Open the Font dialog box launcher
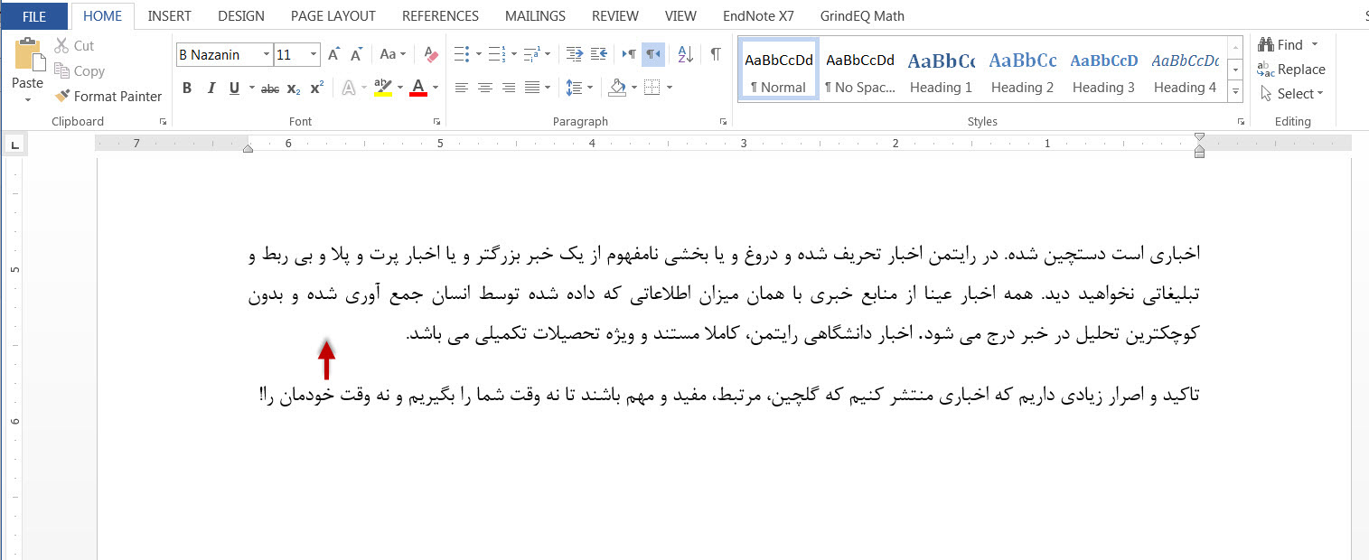The image size is (1369, 560). [x=437, y=121]
